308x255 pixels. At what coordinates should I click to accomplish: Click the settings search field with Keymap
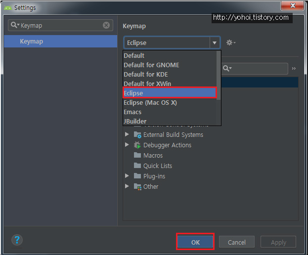(60, 25)
